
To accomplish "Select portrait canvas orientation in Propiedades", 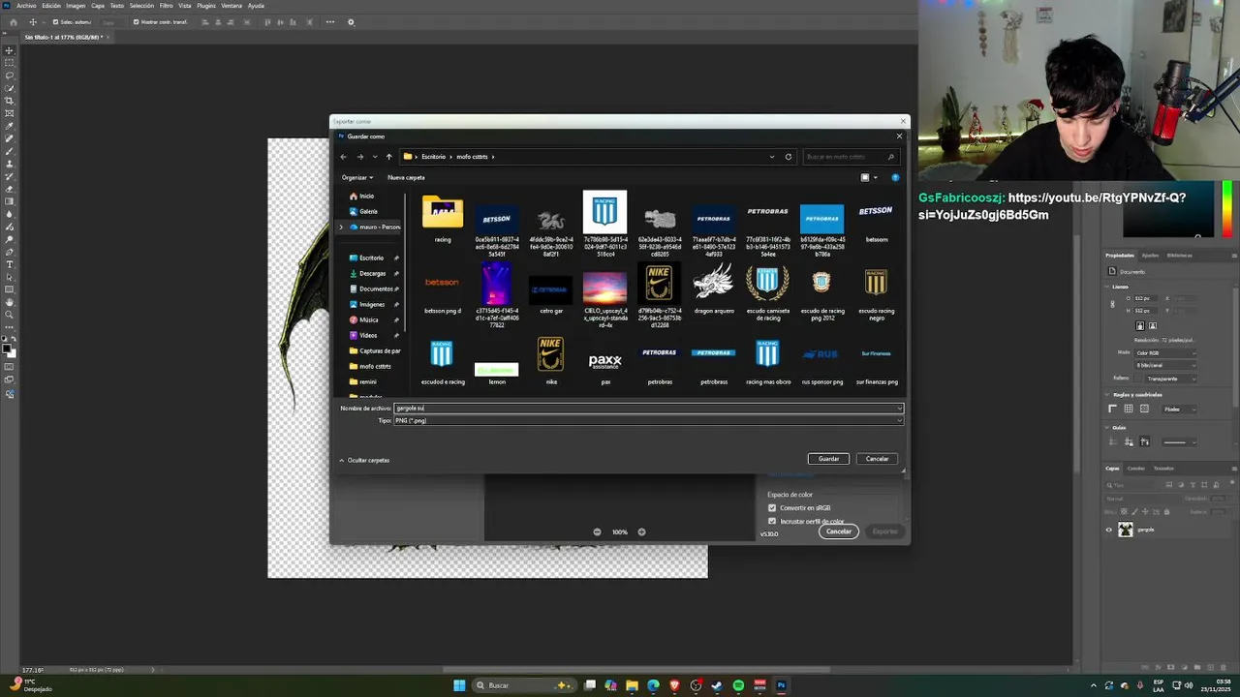I will 1140,326.
